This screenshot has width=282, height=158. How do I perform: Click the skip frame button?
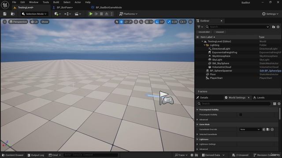pyautogui.click(x=96, y=14)
